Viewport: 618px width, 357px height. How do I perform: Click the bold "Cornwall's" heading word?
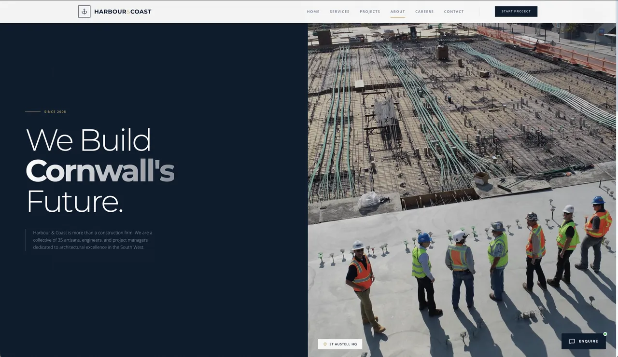pyautogui.click(x=100, y=171)
